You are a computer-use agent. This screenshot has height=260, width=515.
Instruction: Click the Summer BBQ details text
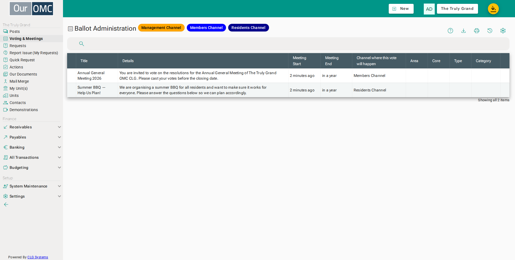pos(193,90)
